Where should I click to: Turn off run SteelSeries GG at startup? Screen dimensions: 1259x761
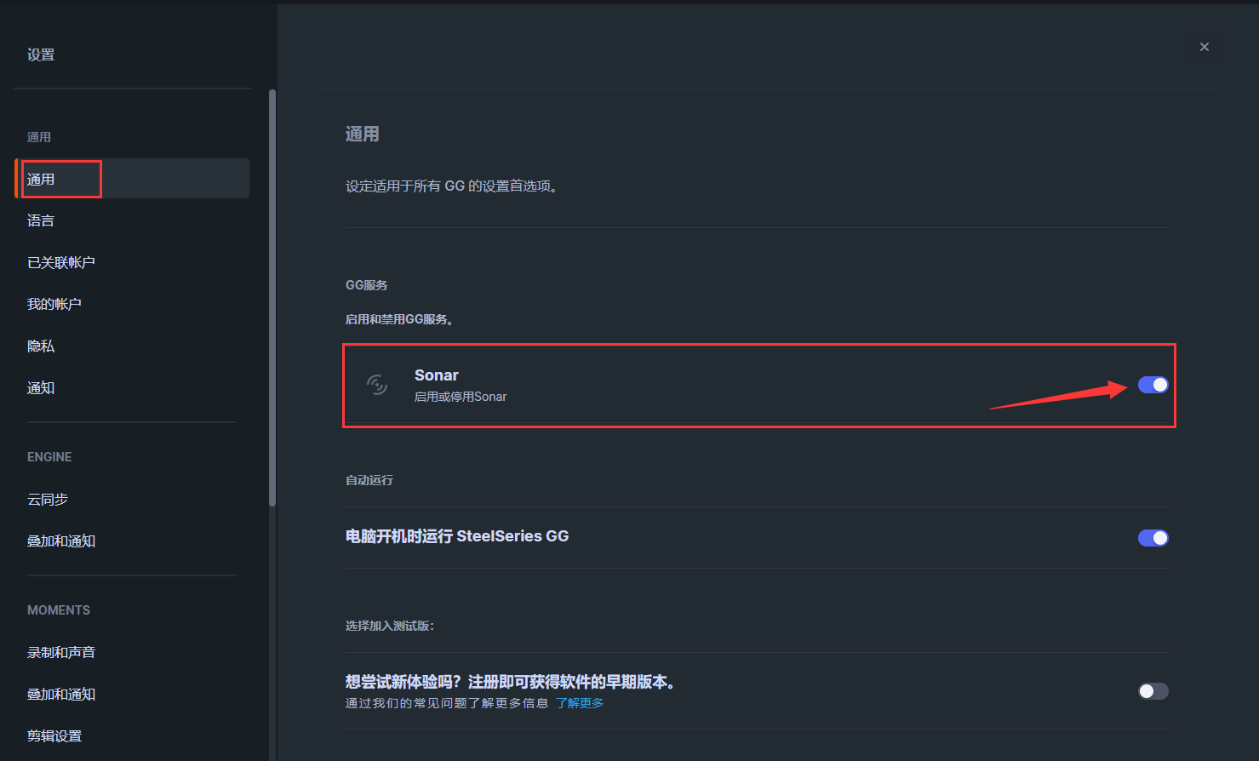pyautogui.click(x=1153, y=538)
